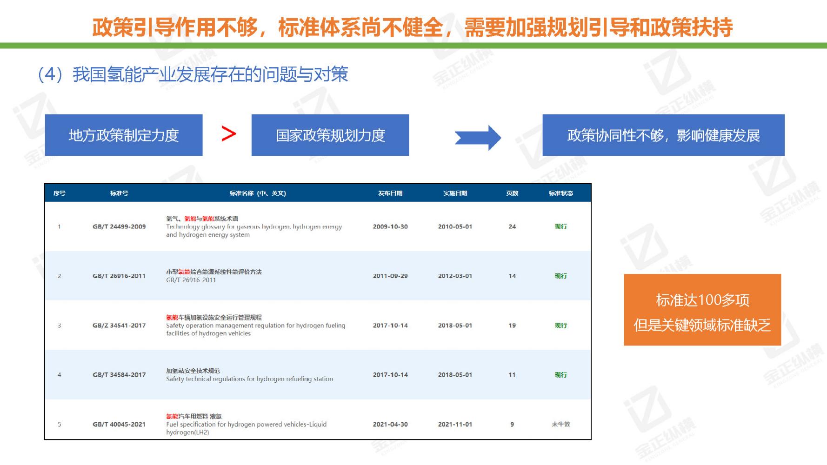Click the 政策协同性不够 blue banner

tap(664, 135)
